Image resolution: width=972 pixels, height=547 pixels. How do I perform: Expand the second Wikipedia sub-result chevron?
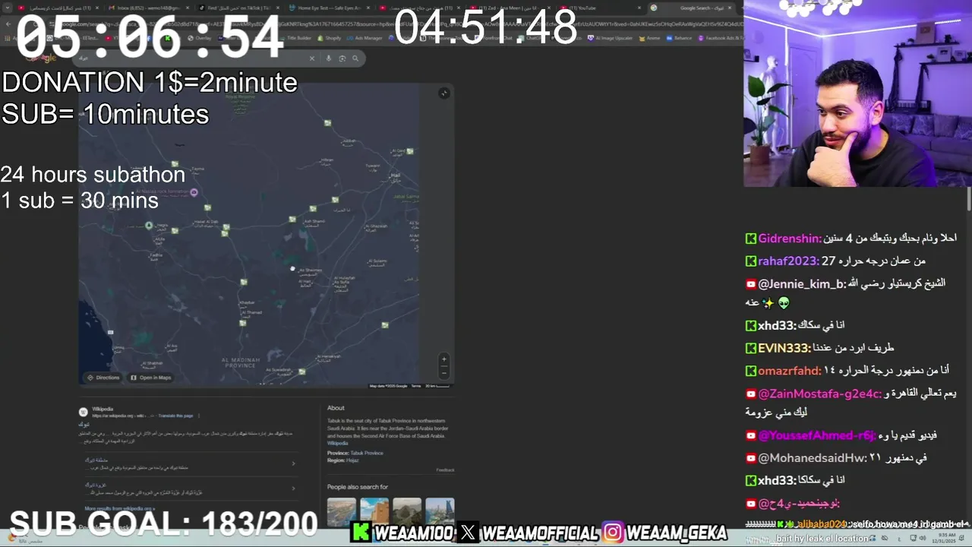coord(294,489)
